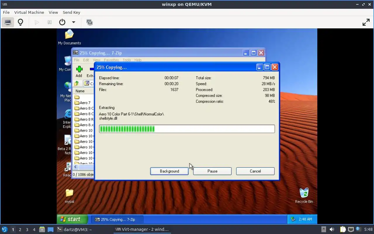Open virt-manager File menu
This screenshot has width=374, height=234.
click(x=6, y=12)
